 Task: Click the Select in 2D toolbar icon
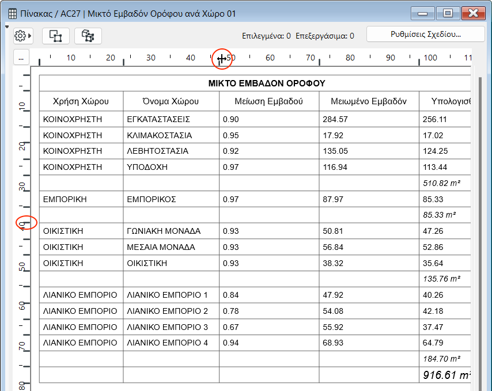point(56,36)
